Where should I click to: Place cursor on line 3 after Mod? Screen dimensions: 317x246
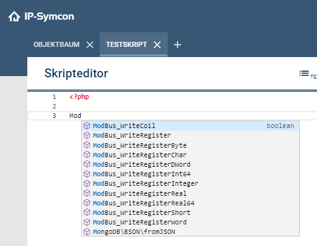81,115
